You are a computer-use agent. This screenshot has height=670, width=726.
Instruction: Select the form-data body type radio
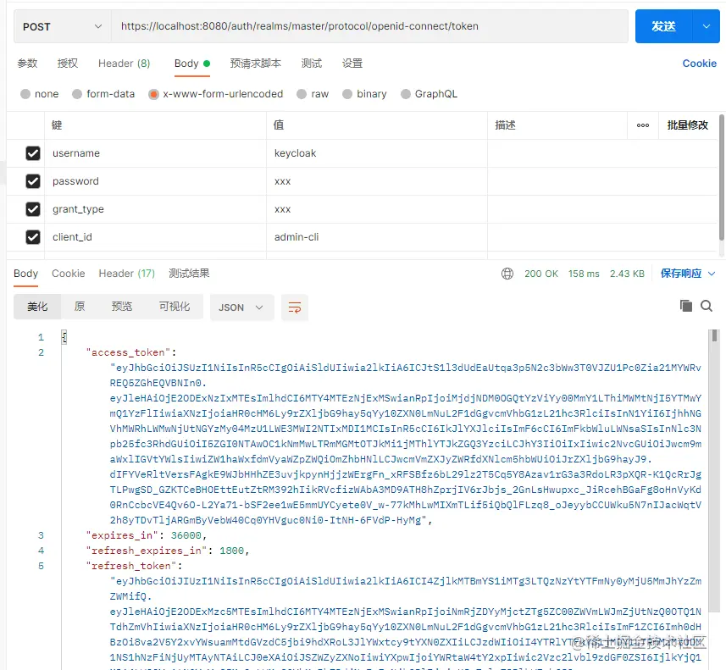[77, 94]
